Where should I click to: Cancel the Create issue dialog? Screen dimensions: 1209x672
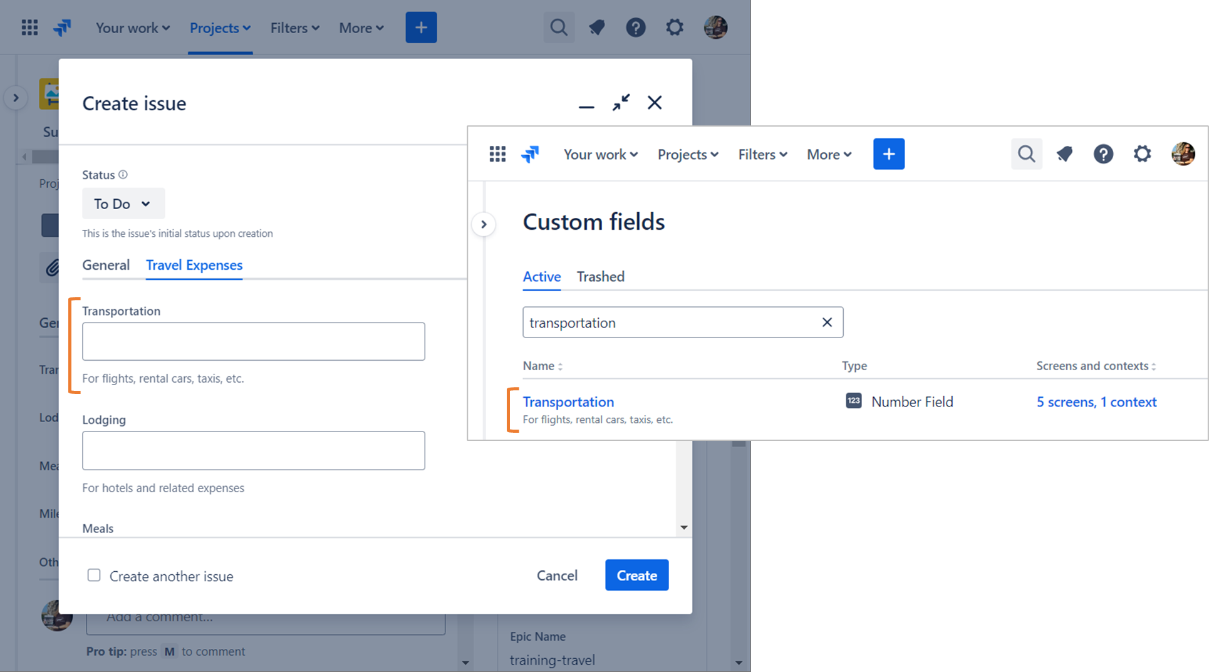point(557,575)
